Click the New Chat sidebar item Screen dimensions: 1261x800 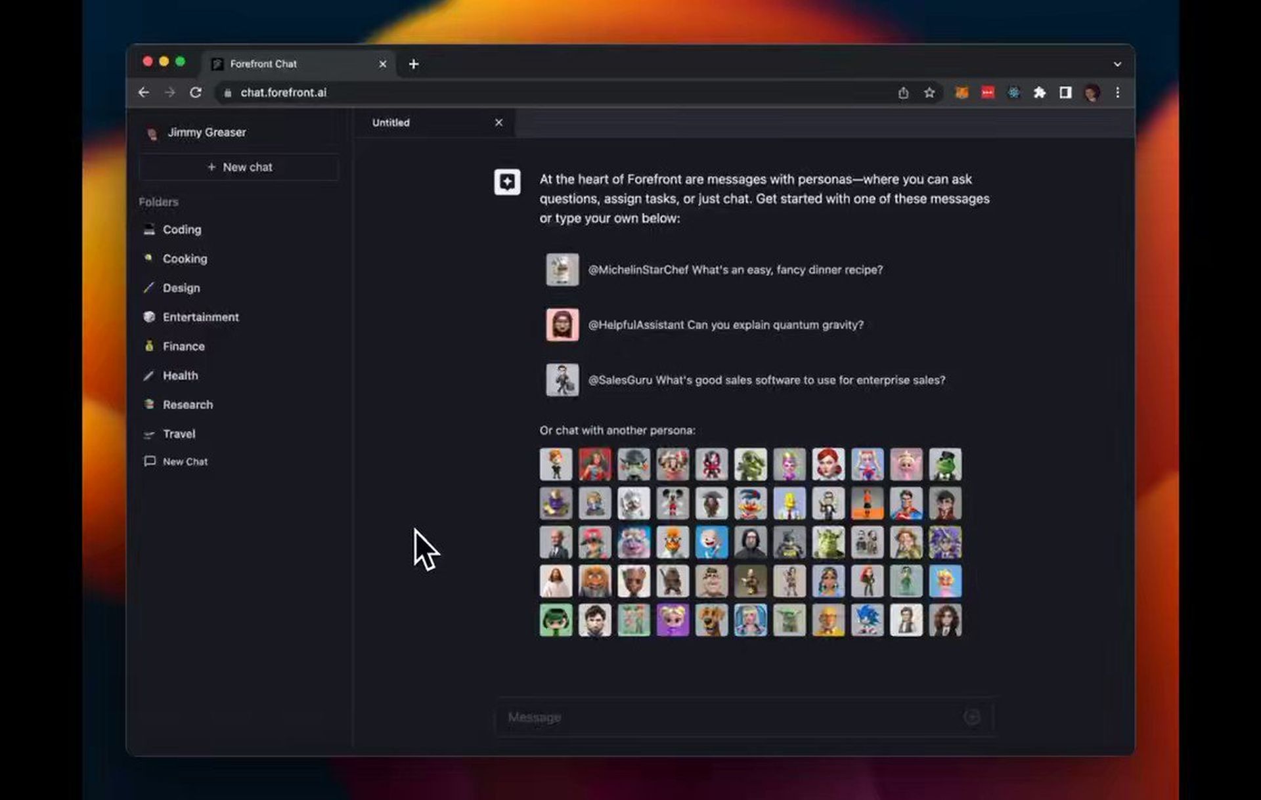pos(185,461)
